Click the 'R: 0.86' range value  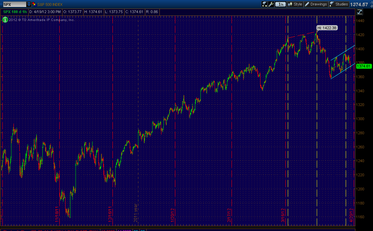click(152, 12)
